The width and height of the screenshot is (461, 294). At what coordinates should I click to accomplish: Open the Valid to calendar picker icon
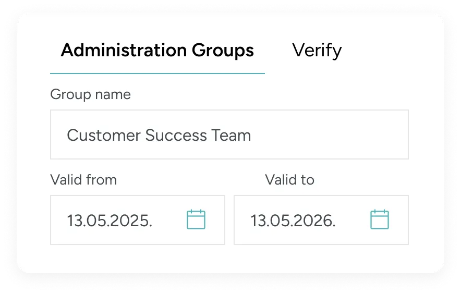tap(380, 219)
